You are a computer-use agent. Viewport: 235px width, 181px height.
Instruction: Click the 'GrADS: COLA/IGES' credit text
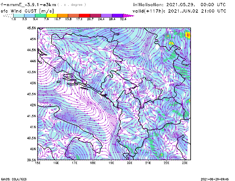pyautogui.click(x=14, y=179)
